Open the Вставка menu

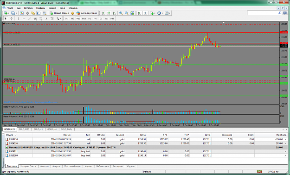[28, 8]
